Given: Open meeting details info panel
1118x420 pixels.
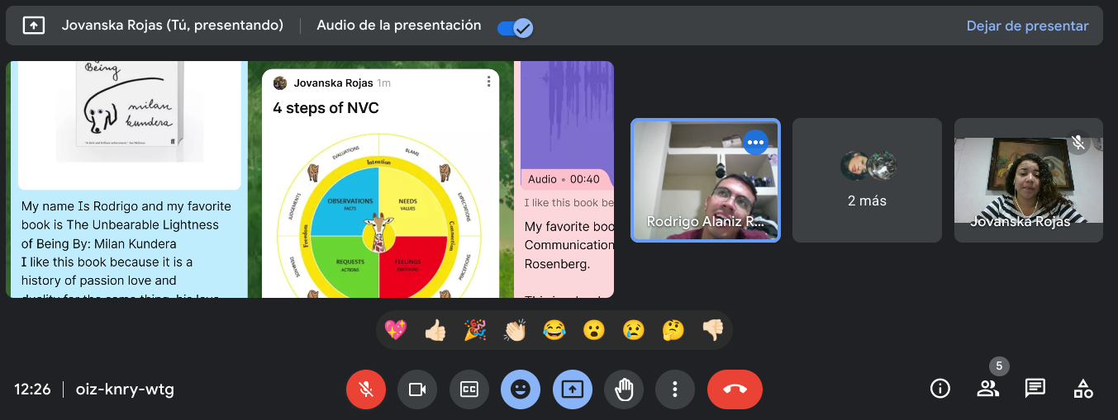Looking at the screenshot, I should [940, 389].
